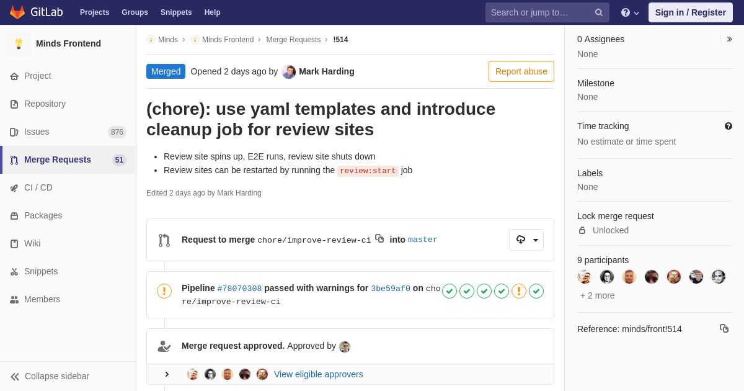Click the 51 merge requests badge

(119, 160)
